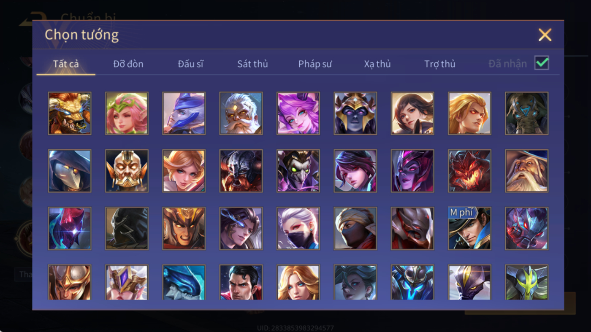Select the golden-masked bald hero portrait
This screenshot has height=332, width=591.
[x=127, y=171]
